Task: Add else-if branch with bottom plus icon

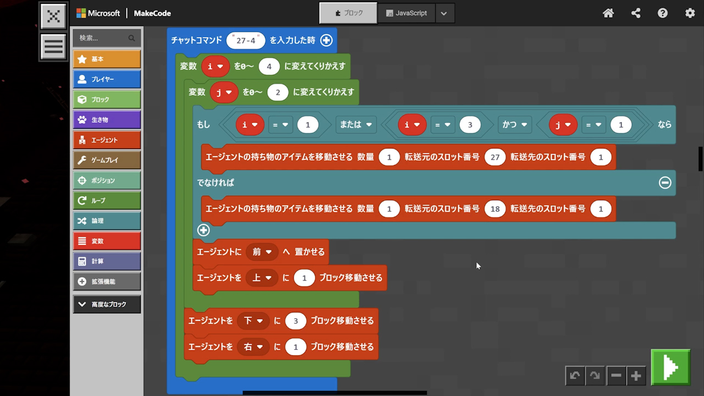Action: [204, 230]
